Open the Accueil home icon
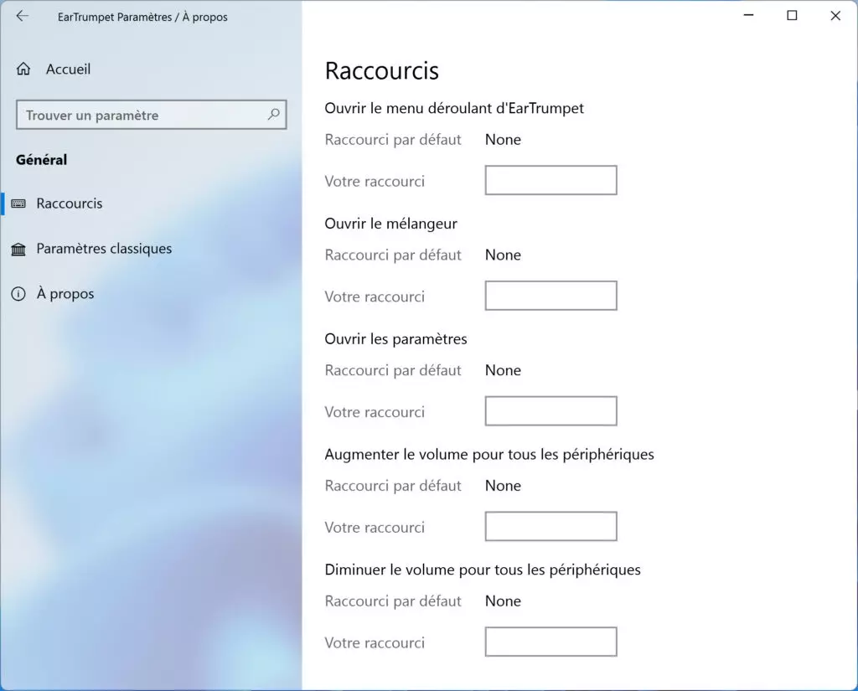The width and height of the screenshot is (858, 691). [23, 69]
